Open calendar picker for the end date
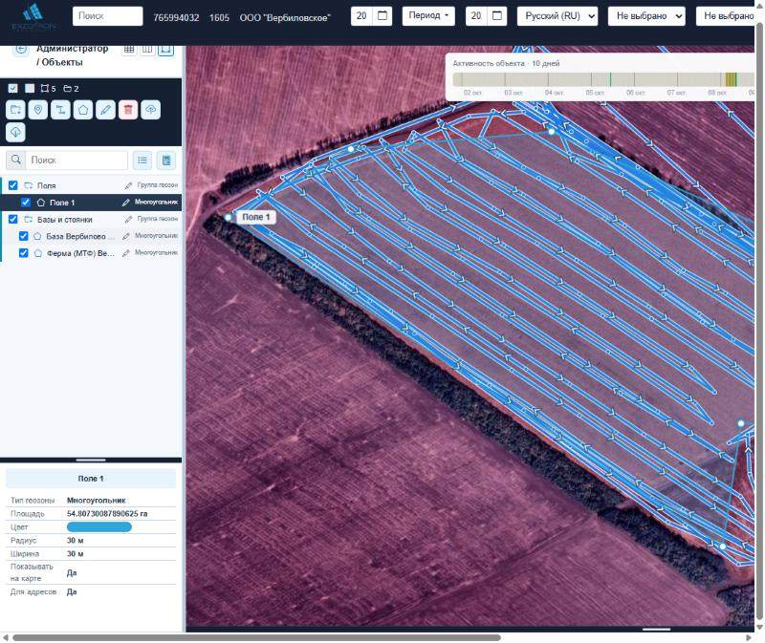 pyautogui.click(x=497, y=16)
